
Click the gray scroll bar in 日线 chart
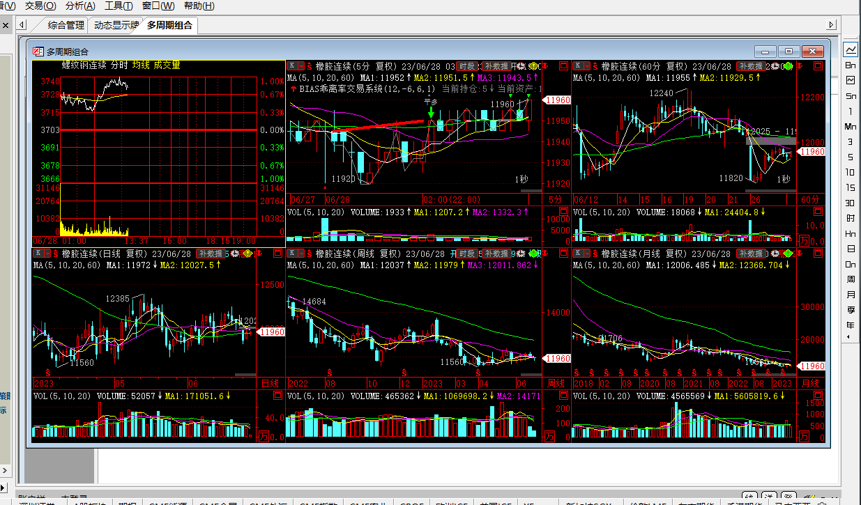coord(245,375)
